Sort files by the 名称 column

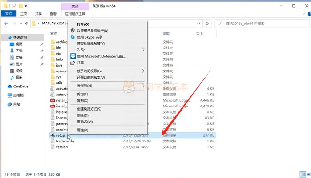53,33
